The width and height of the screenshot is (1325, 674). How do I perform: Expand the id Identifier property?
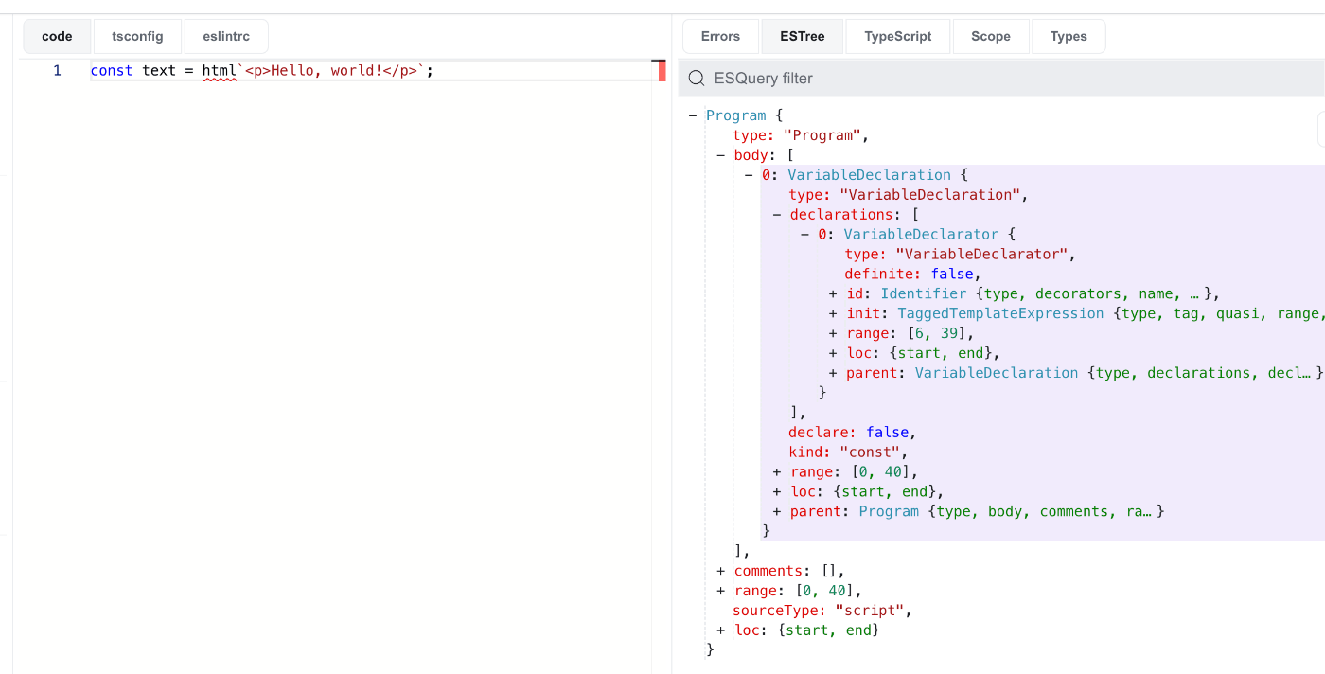[x=831, y=293]
